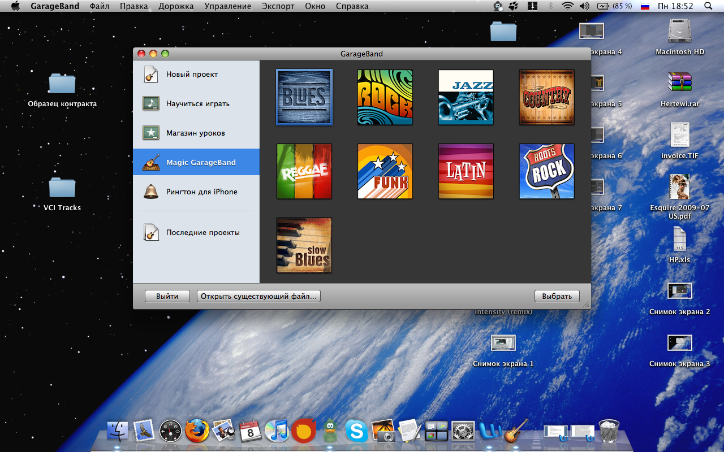Open Spaces icon in the Dock

436,431
